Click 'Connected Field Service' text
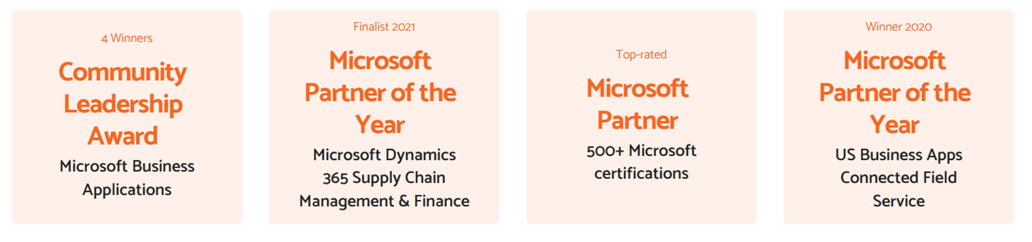This screenshot has height=242, width=1032. pos(898,189)
